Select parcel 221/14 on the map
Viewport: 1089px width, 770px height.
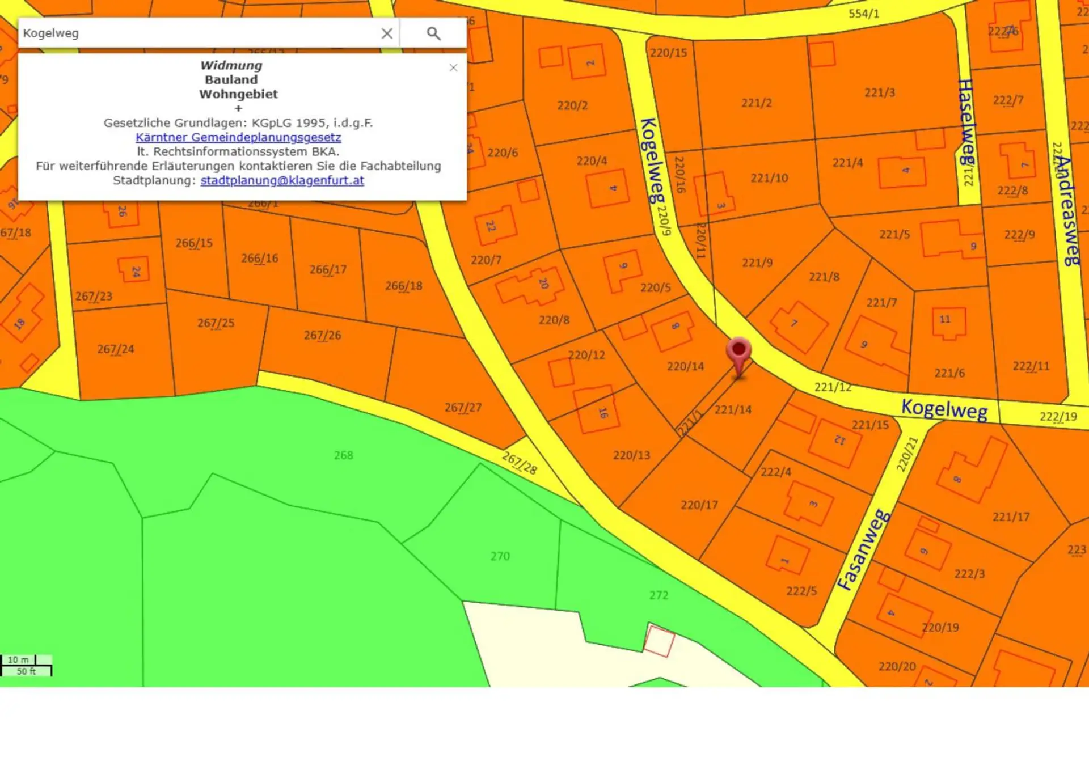tap(733, 409)
